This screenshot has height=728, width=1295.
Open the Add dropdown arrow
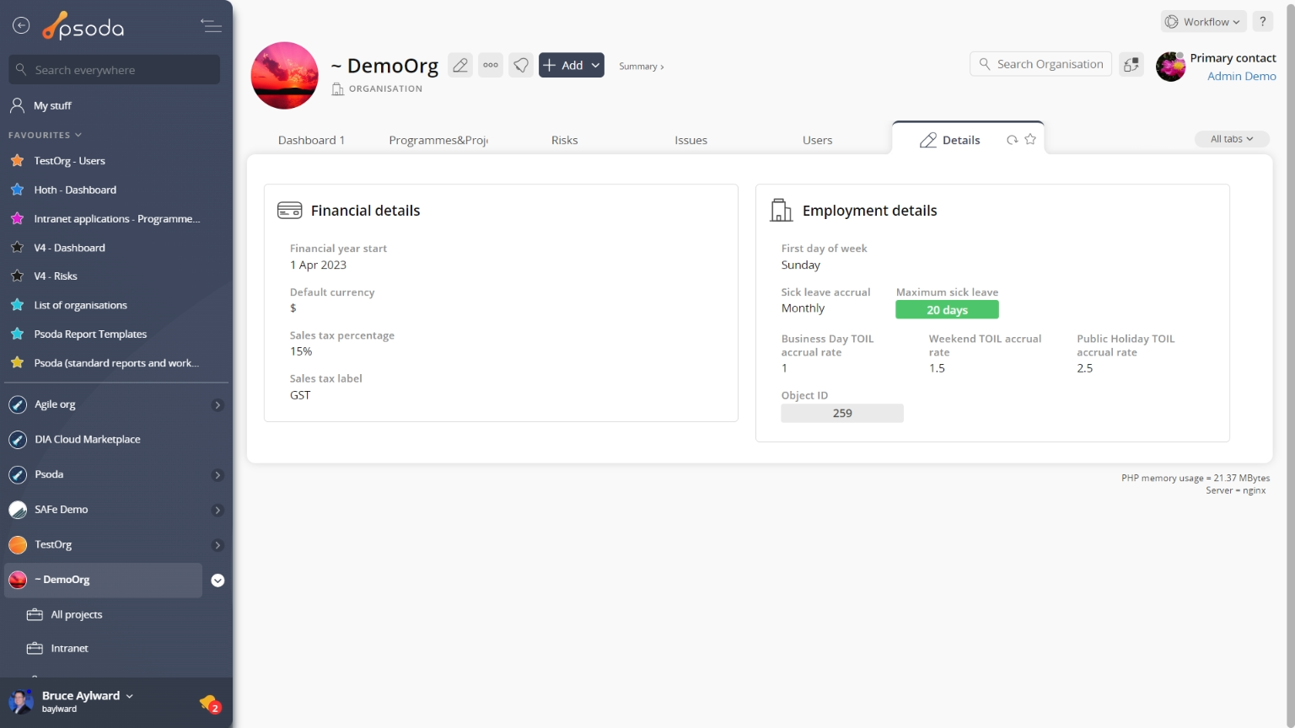(x=595, y=65)
